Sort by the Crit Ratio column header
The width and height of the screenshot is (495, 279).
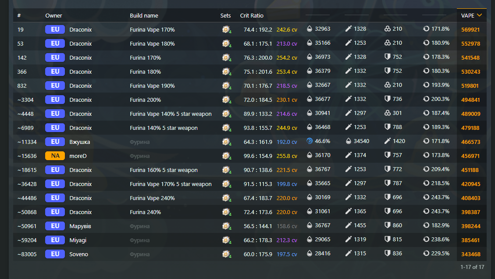tap(252, 16)
